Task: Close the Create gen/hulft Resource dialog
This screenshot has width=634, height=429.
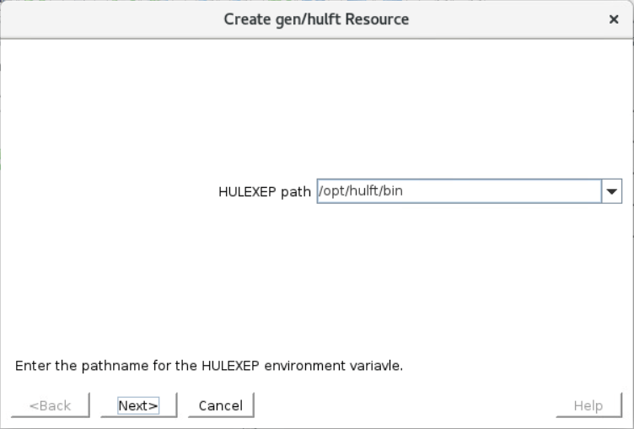Action: point(614,19)
